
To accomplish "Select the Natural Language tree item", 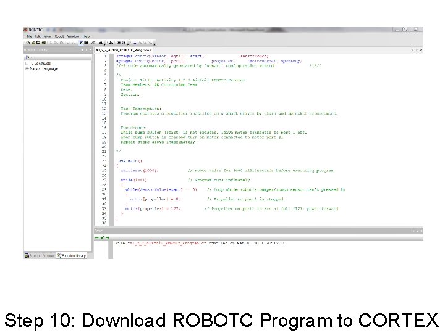I will (x=44, y=68).
